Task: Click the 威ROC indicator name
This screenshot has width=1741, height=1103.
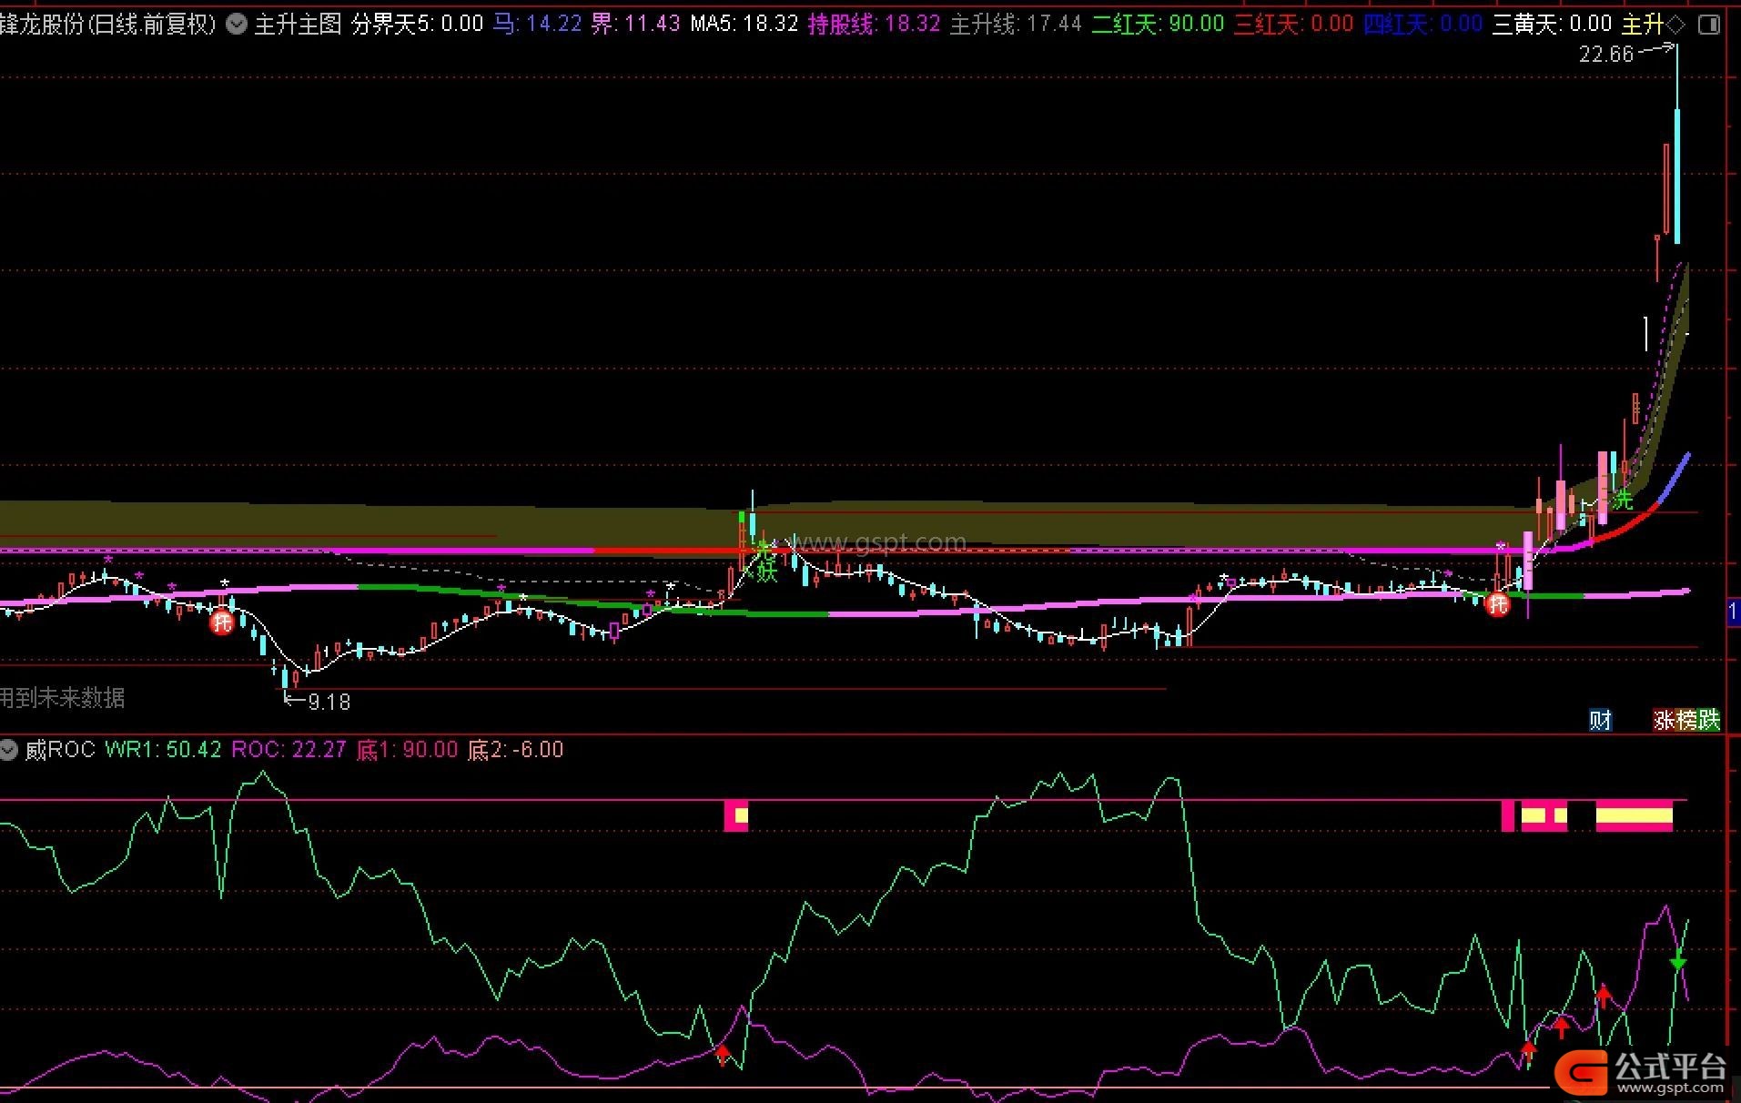Action: (60, 750)
